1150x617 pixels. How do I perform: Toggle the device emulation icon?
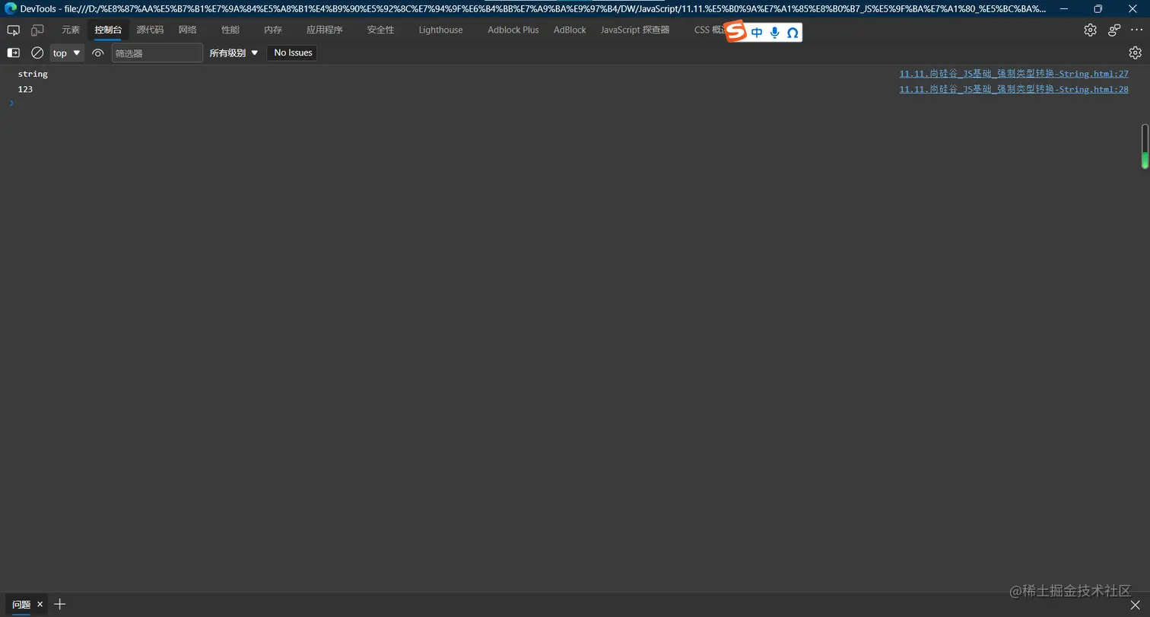pos(37,30)
